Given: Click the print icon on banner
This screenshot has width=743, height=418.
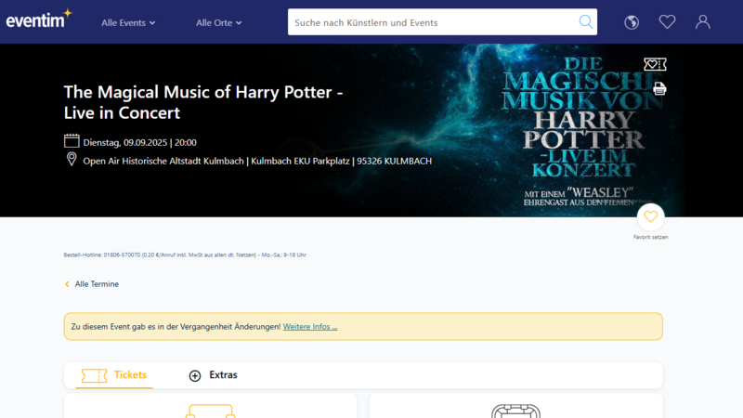Looking at the screenshot, I should (659, 88).
